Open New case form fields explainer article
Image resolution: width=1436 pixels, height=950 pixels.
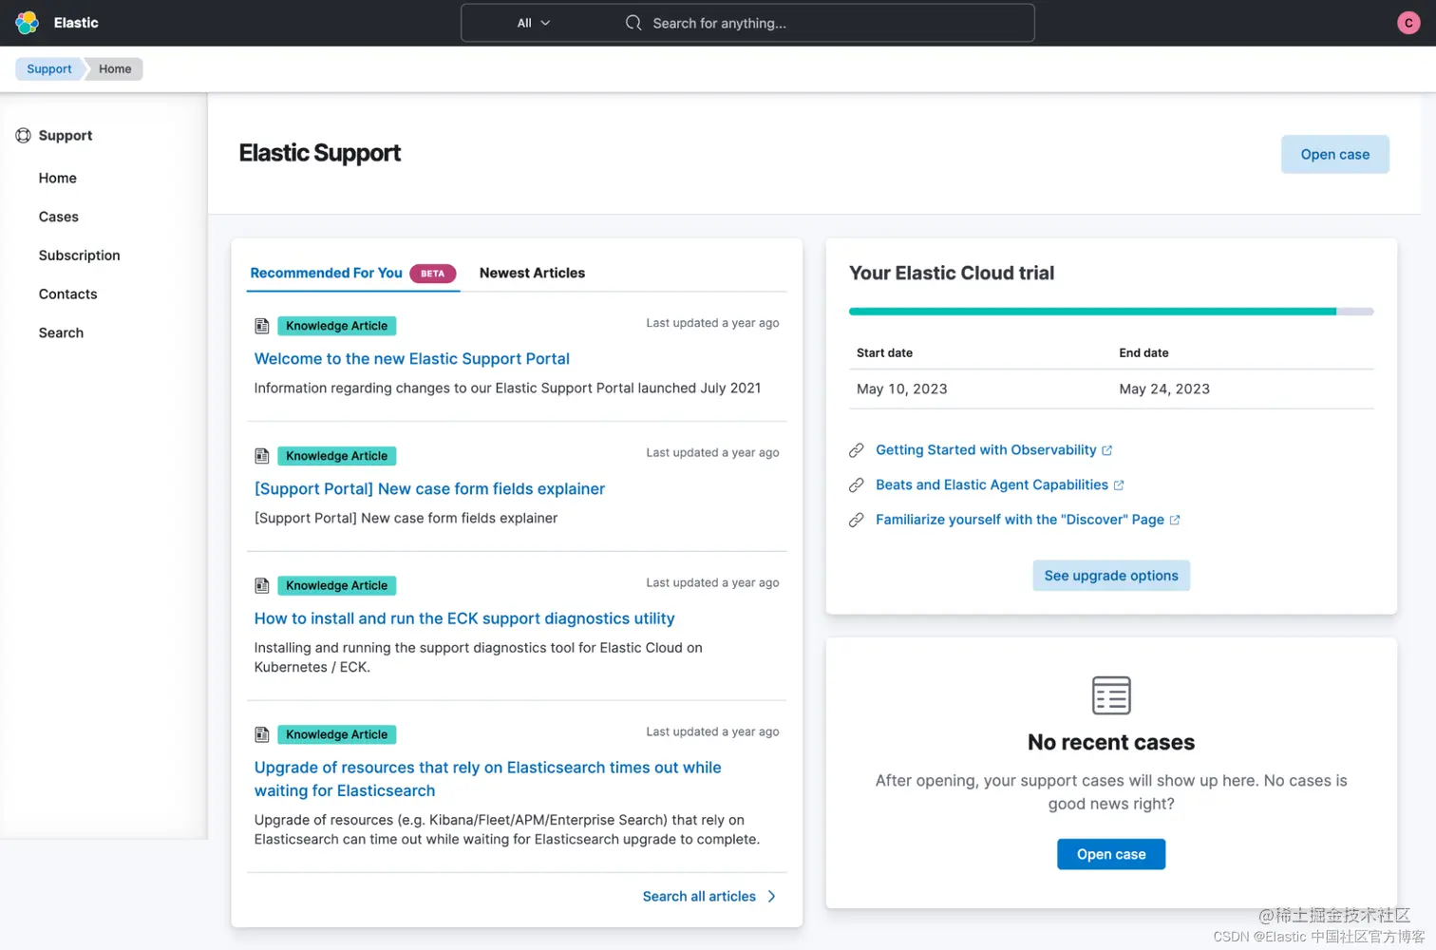[429, 489]
